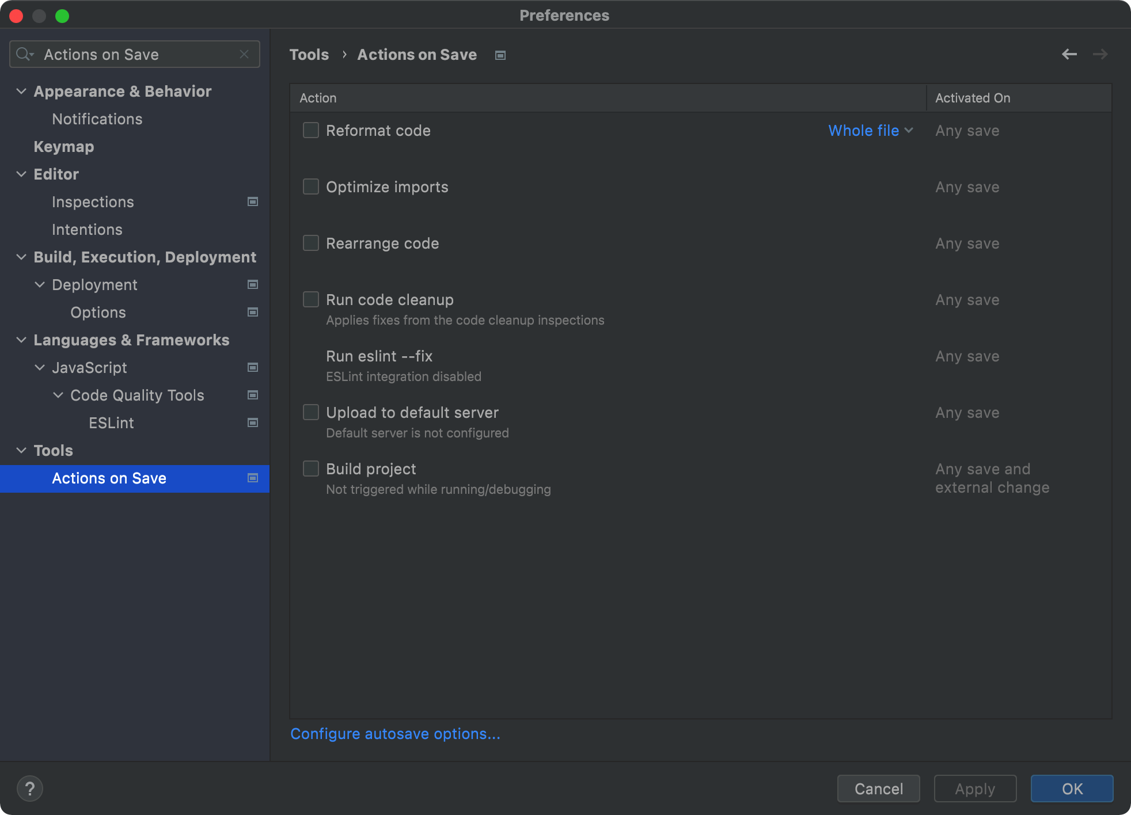Screen dimensions: 1131x815
Task: Enable the Build project checkbox
Action: [311, 469]
